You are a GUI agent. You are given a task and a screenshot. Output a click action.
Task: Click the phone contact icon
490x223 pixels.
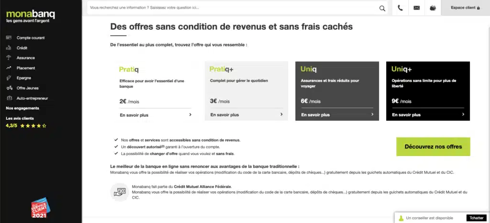pos(400,8)
